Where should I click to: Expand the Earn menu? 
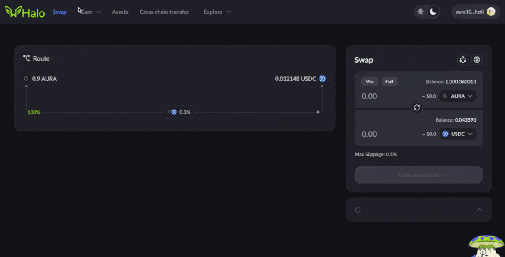pyautogui.click(x=91, y=12)
